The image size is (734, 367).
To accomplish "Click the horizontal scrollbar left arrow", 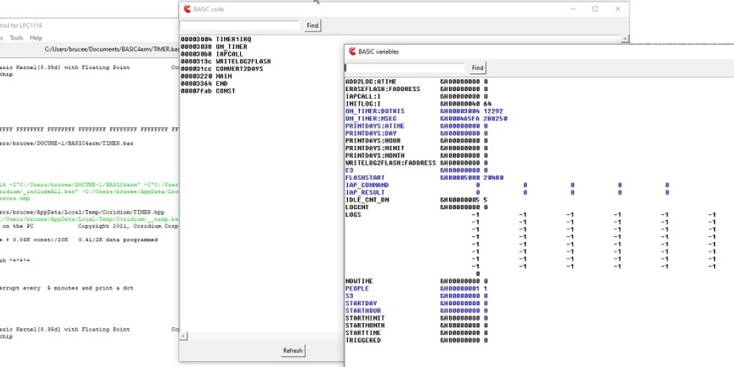I will pos(183,336).
